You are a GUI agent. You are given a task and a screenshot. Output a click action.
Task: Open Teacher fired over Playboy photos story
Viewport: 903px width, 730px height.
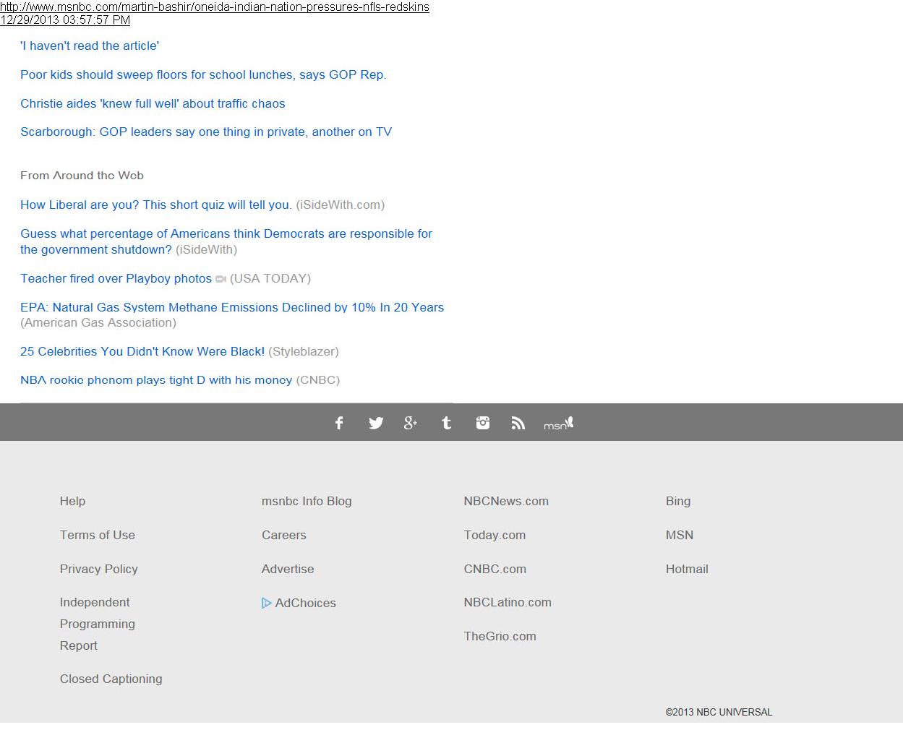point(116,278)
